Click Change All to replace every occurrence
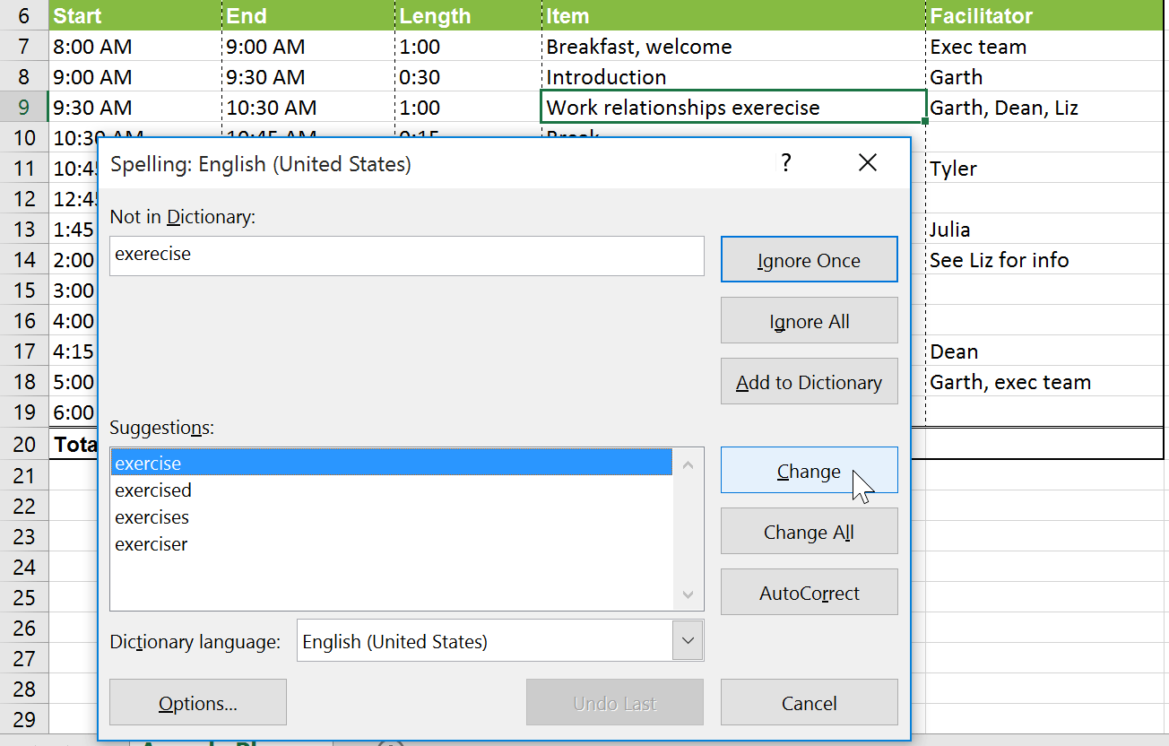 click(808, 531)
